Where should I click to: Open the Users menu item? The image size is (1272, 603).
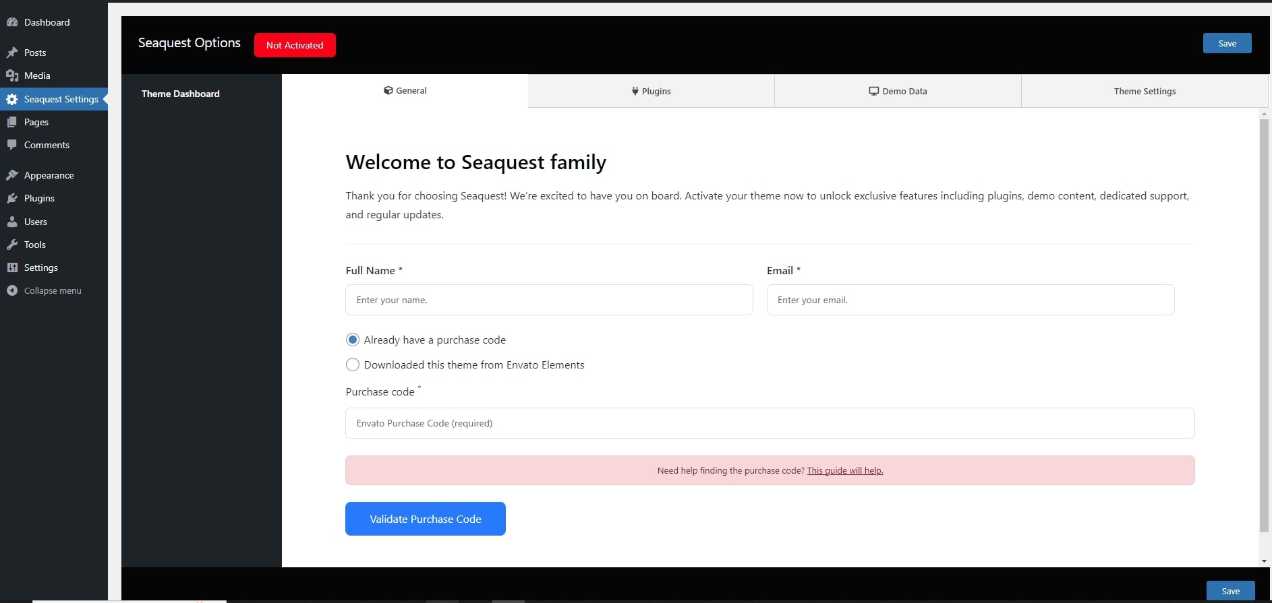[54, 222]
